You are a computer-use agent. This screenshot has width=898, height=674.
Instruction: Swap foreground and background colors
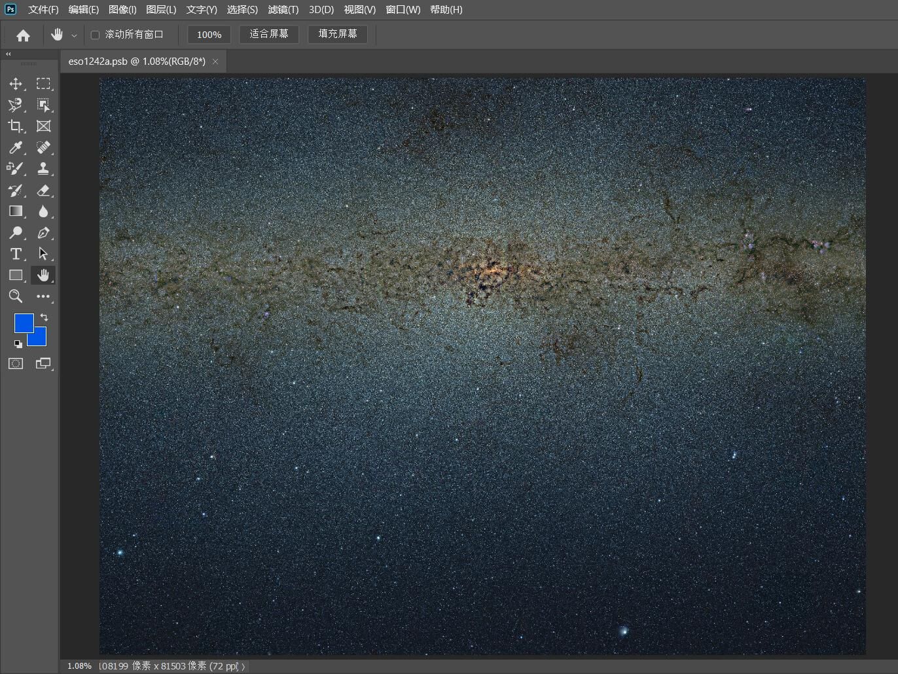44,317
